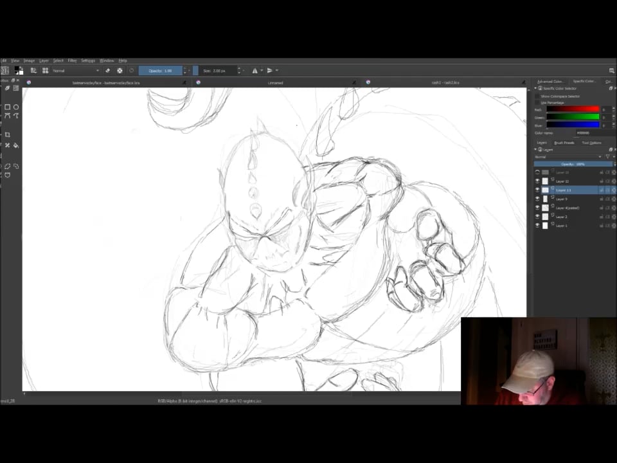
Task: Toggle the Vertical mirror tool
Action: [270, 71]
